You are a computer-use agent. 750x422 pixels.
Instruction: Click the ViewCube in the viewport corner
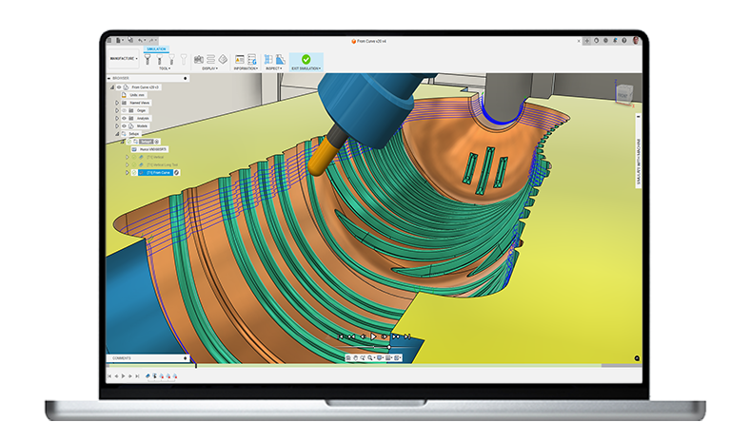tap(622, 92)
